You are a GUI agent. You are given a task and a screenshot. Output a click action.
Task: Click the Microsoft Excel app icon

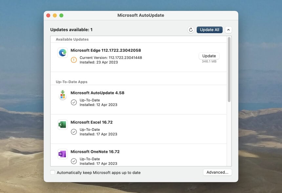63,125
